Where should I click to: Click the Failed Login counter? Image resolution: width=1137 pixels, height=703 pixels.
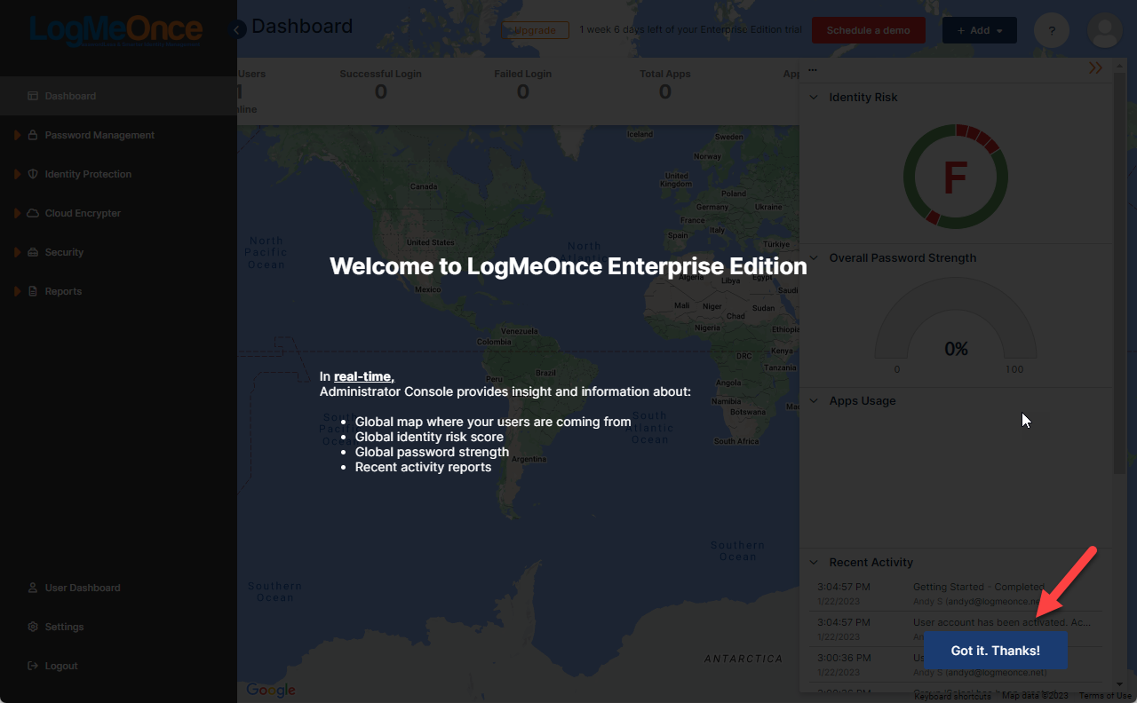(x=522, y=85)
